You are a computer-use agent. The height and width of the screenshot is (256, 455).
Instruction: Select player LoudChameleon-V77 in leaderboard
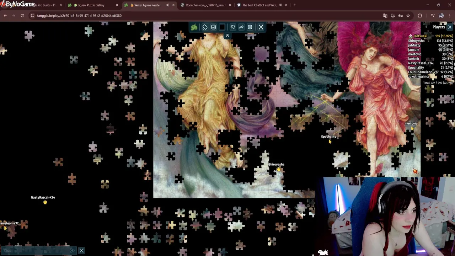point(431,72)
